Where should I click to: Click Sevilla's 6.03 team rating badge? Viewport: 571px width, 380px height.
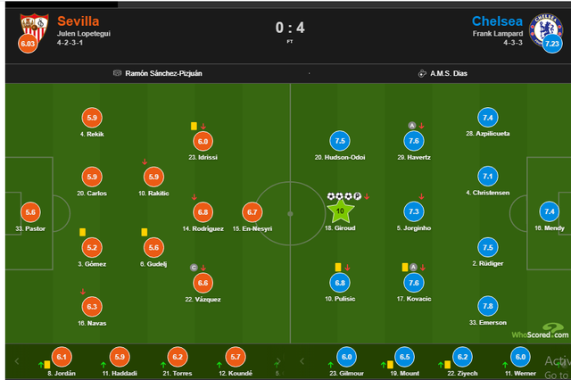tap(28, 44)
